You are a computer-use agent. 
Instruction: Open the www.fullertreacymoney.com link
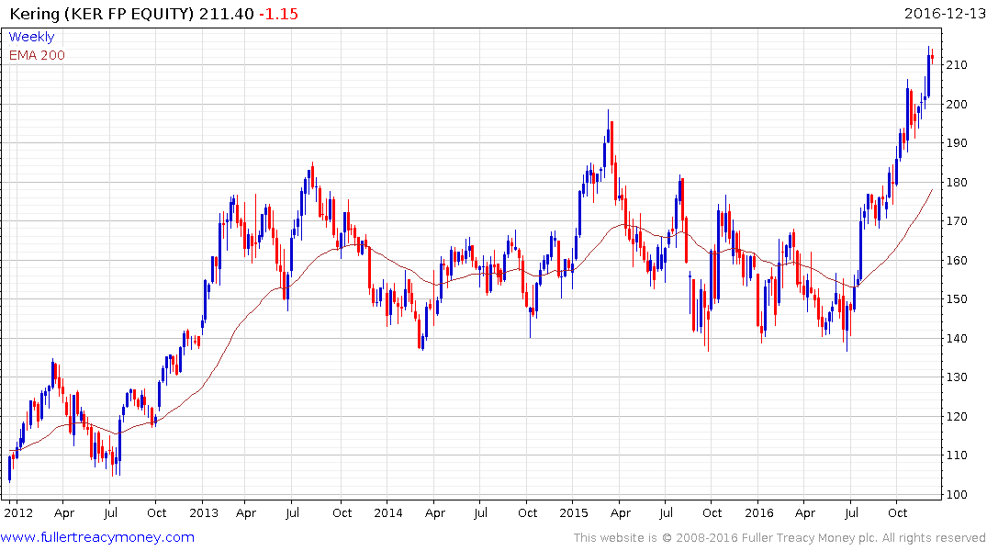[97, 537]
